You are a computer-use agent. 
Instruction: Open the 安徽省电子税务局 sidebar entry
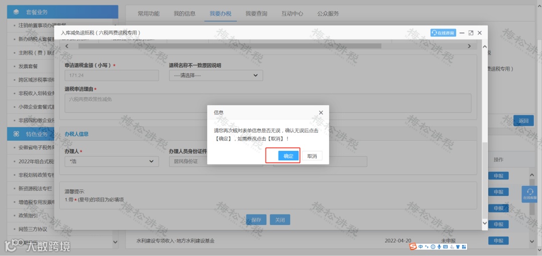point(36,148)
